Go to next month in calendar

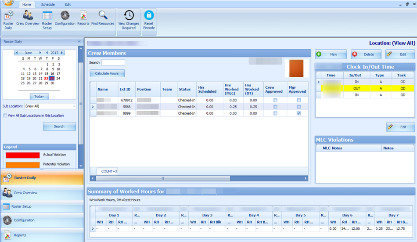coord(40,53)
